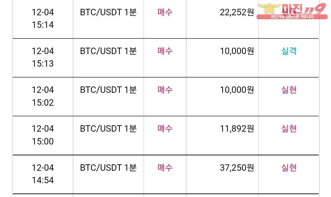This screenshot has height=197, width=331.
Task: Click 실현 status in the 15:02 row
Action: coord(289,90)
